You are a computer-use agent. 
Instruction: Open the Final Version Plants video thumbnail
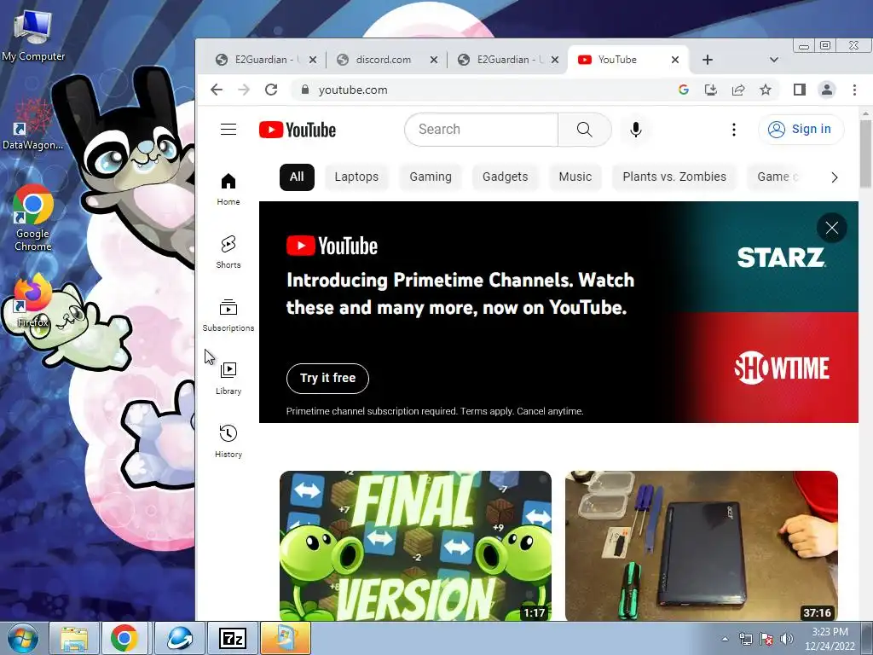click(415, 546)
